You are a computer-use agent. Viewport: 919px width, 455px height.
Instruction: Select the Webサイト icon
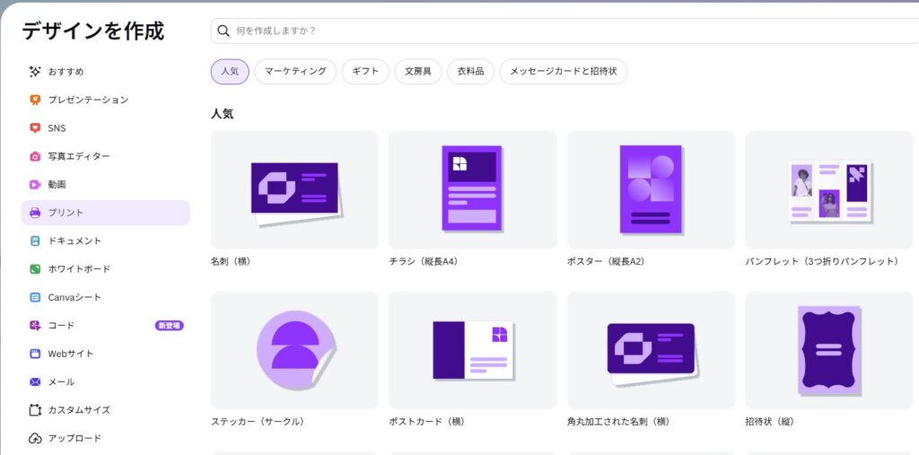pyautogui.click(x=35, y=354)
